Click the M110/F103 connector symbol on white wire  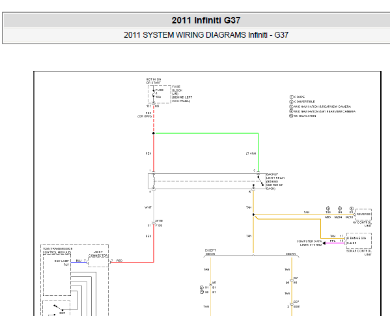pos(154,223)
